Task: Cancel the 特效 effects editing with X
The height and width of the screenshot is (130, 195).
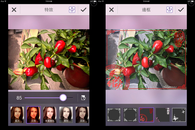Action: coord(14,10)
